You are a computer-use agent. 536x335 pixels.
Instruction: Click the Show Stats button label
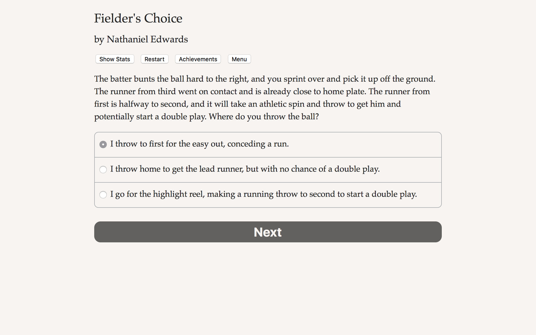[114, 59]
